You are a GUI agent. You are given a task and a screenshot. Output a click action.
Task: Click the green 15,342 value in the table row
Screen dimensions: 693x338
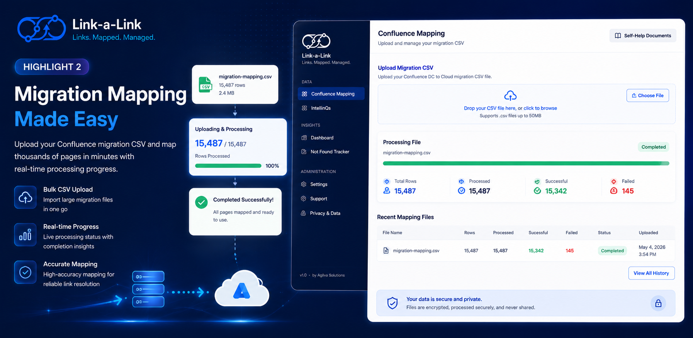[536, 251]
